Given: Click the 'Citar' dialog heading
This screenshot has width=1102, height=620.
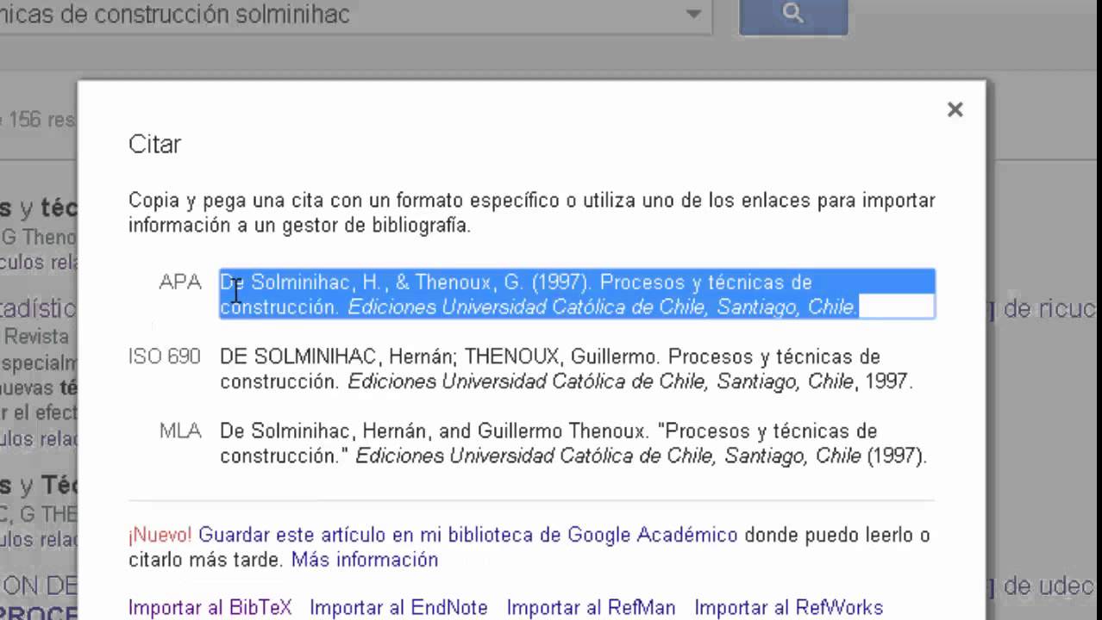Looking at the screenshot, I should pos(154,144).
